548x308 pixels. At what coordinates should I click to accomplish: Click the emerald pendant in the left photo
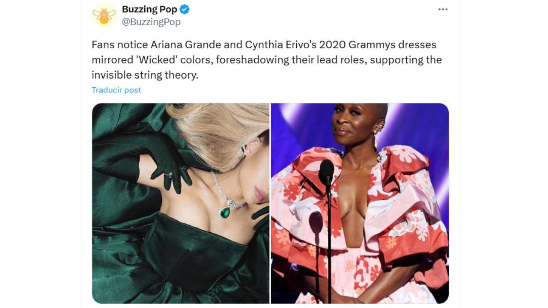[225, 211]
